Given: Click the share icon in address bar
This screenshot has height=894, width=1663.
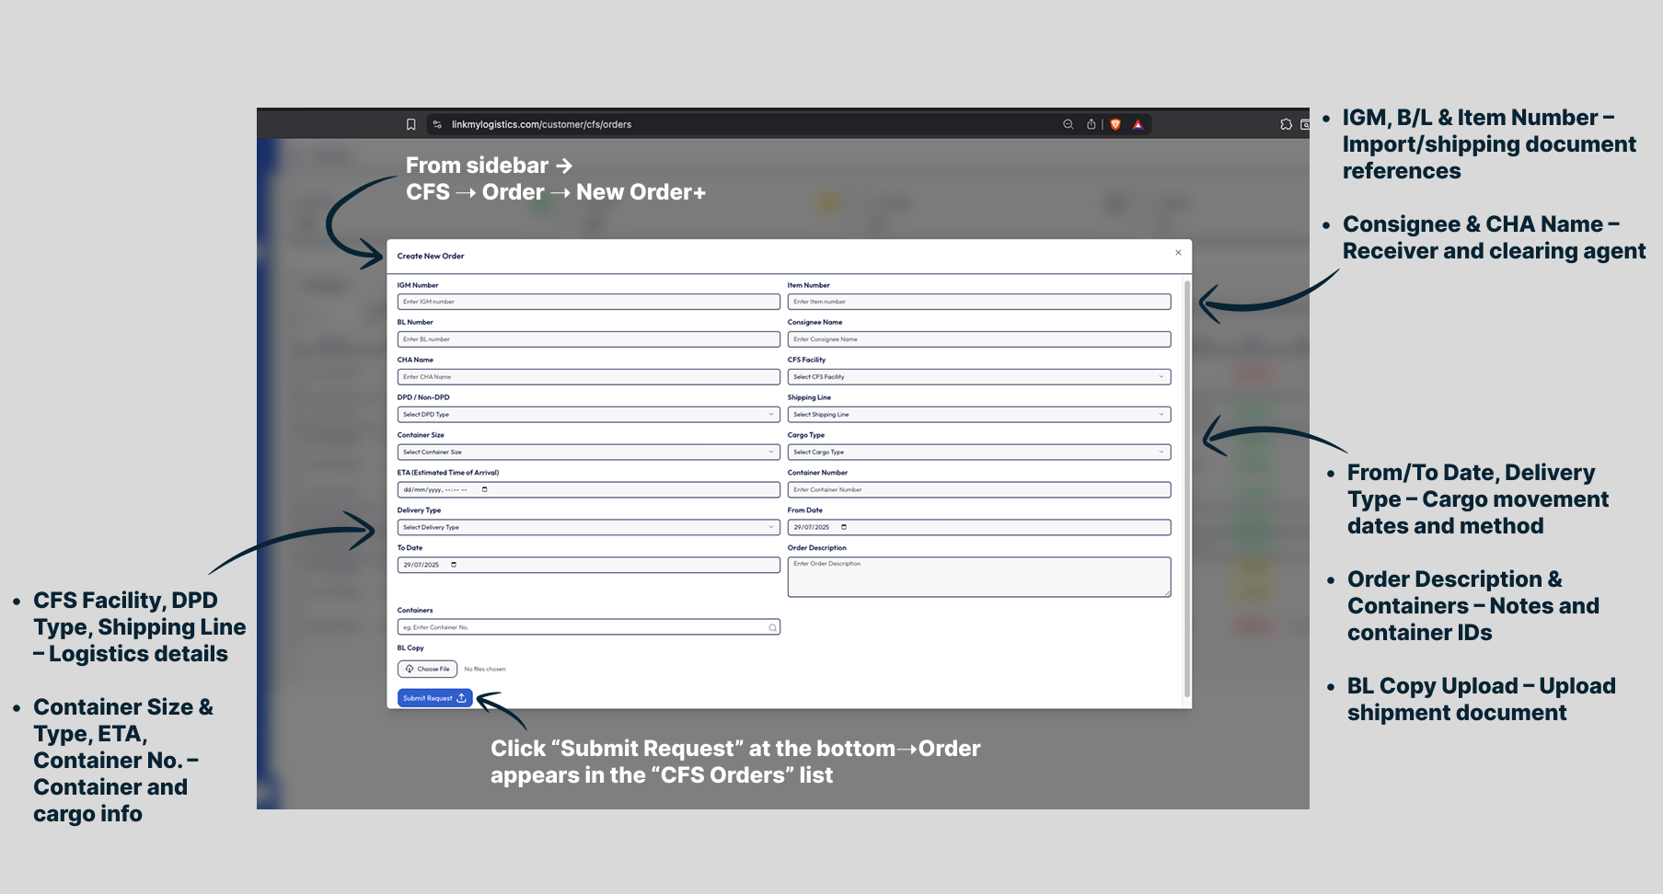Looking at the screenshot, I should [x=1091, y=124].
